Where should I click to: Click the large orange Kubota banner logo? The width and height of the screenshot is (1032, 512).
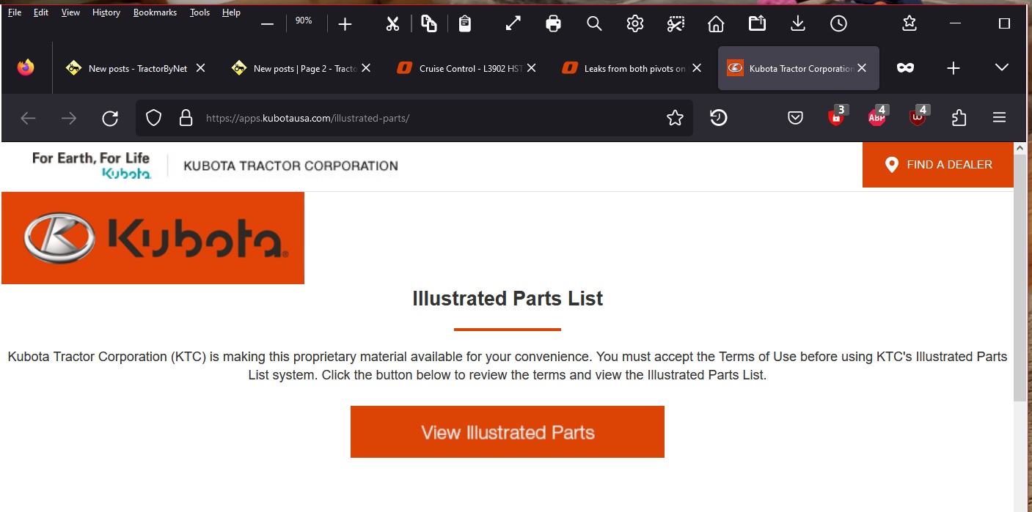(x=153, y=238)
